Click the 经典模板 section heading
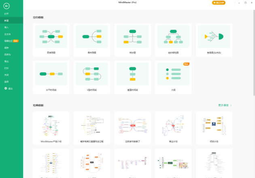The image size is (255, 178). pos(38,105)
